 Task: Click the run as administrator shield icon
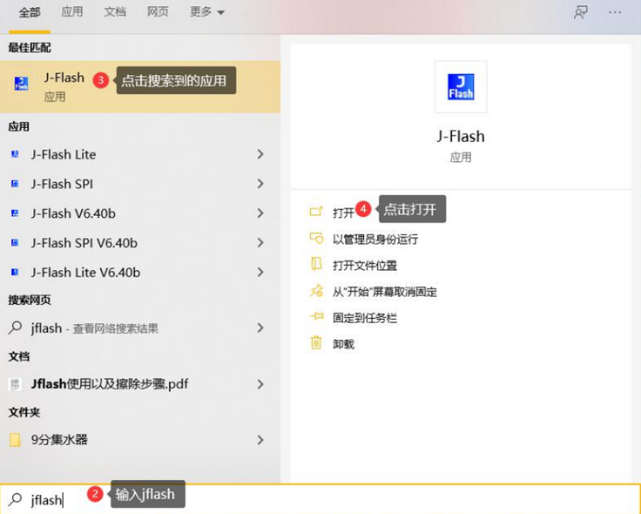[316, 238]
